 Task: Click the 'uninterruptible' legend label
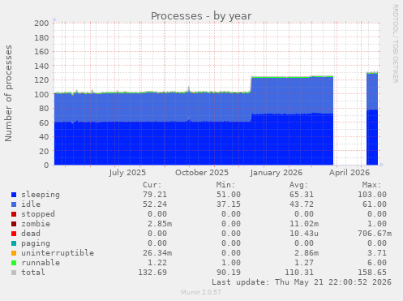point(58,253)
